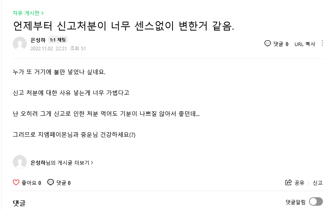The width and height of the screenshot is (333, 210).
Task: Click the speech bubble icon beside URL 복사
Action: tap(267, 44)
